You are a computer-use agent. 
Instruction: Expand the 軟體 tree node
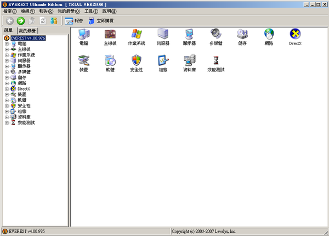7,100
